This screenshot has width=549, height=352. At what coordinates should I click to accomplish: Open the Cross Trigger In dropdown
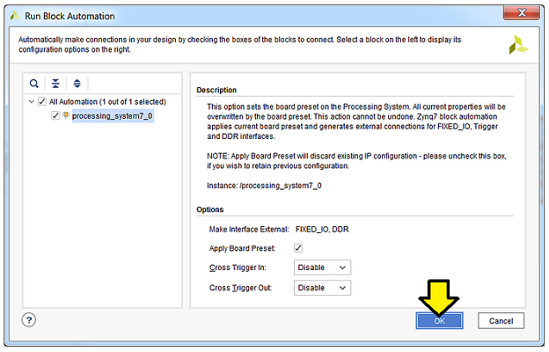(x=323, y=267)
